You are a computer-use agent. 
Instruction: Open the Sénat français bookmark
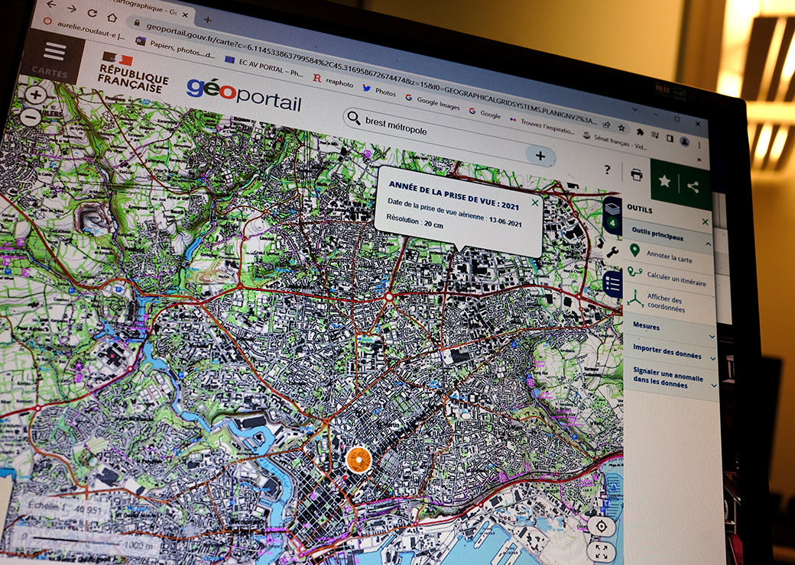[x=615, y=142]
